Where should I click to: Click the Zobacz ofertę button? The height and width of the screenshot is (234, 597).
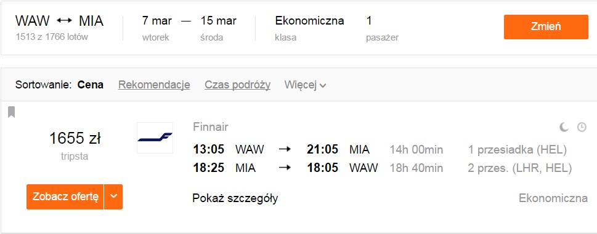point(65,197)
